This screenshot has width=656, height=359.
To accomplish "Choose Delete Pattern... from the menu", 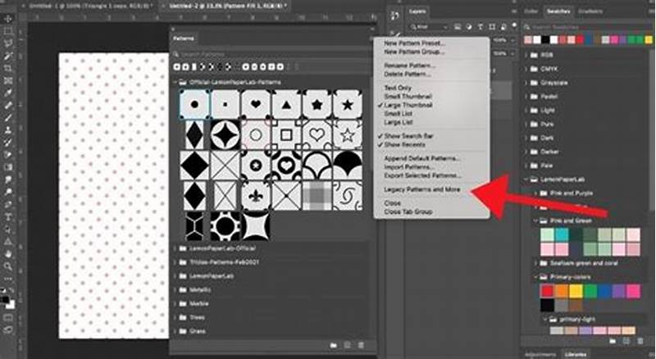I will pyautogui.click(x=408, y=75).
